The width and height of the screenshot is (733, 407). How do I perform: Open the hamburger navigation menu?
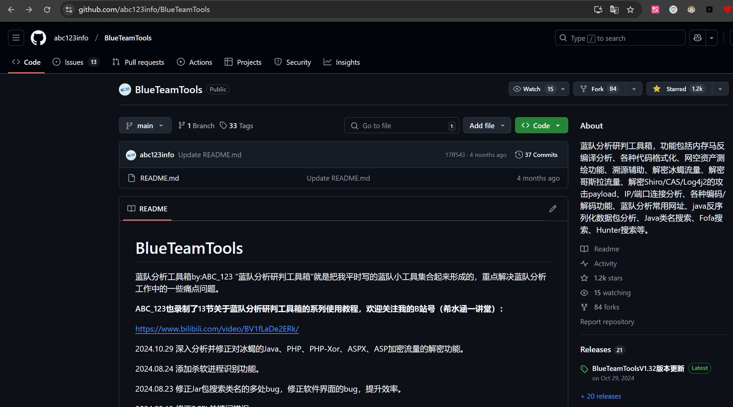coord(16,38)
